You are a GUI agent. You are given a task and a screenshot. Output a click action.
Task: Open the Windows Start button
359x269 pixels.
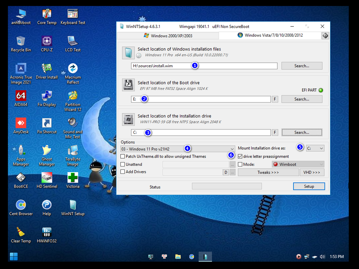(14, 257)
